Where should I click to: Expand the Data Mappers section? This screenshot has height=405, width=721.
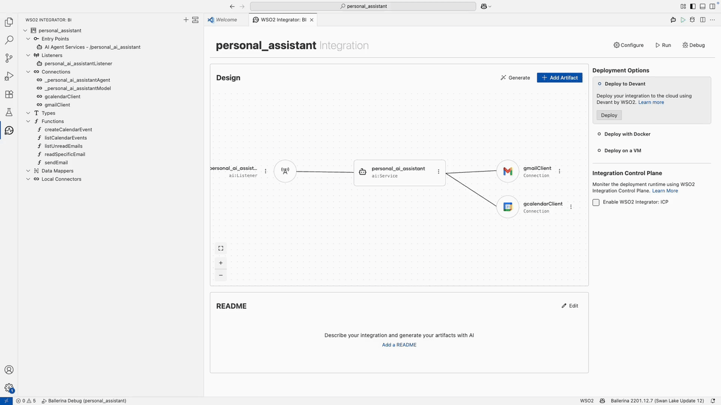coord(28,171)
